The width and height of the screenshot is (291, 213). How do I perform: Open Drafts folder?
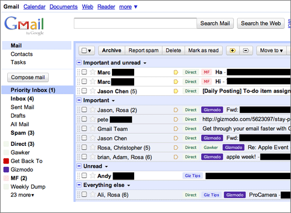pos(18,116)
